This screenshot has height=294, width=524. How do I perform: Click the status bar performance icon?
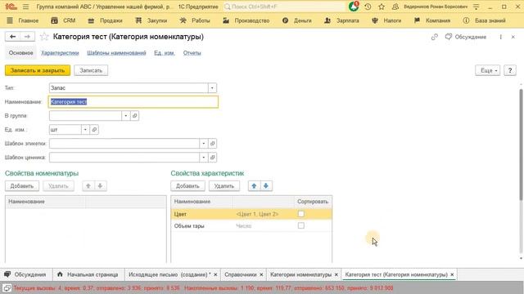(7, 287)
